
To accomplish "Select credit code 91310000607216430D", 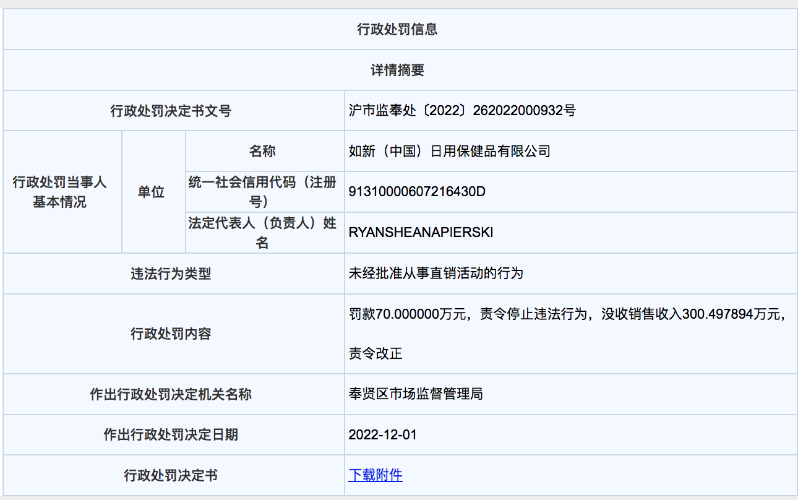I will [417, 192].
